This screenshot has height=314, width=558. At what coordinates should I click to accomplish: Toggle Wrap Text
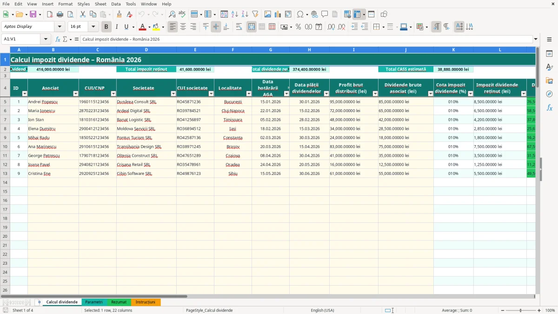(x=239, y=27)
